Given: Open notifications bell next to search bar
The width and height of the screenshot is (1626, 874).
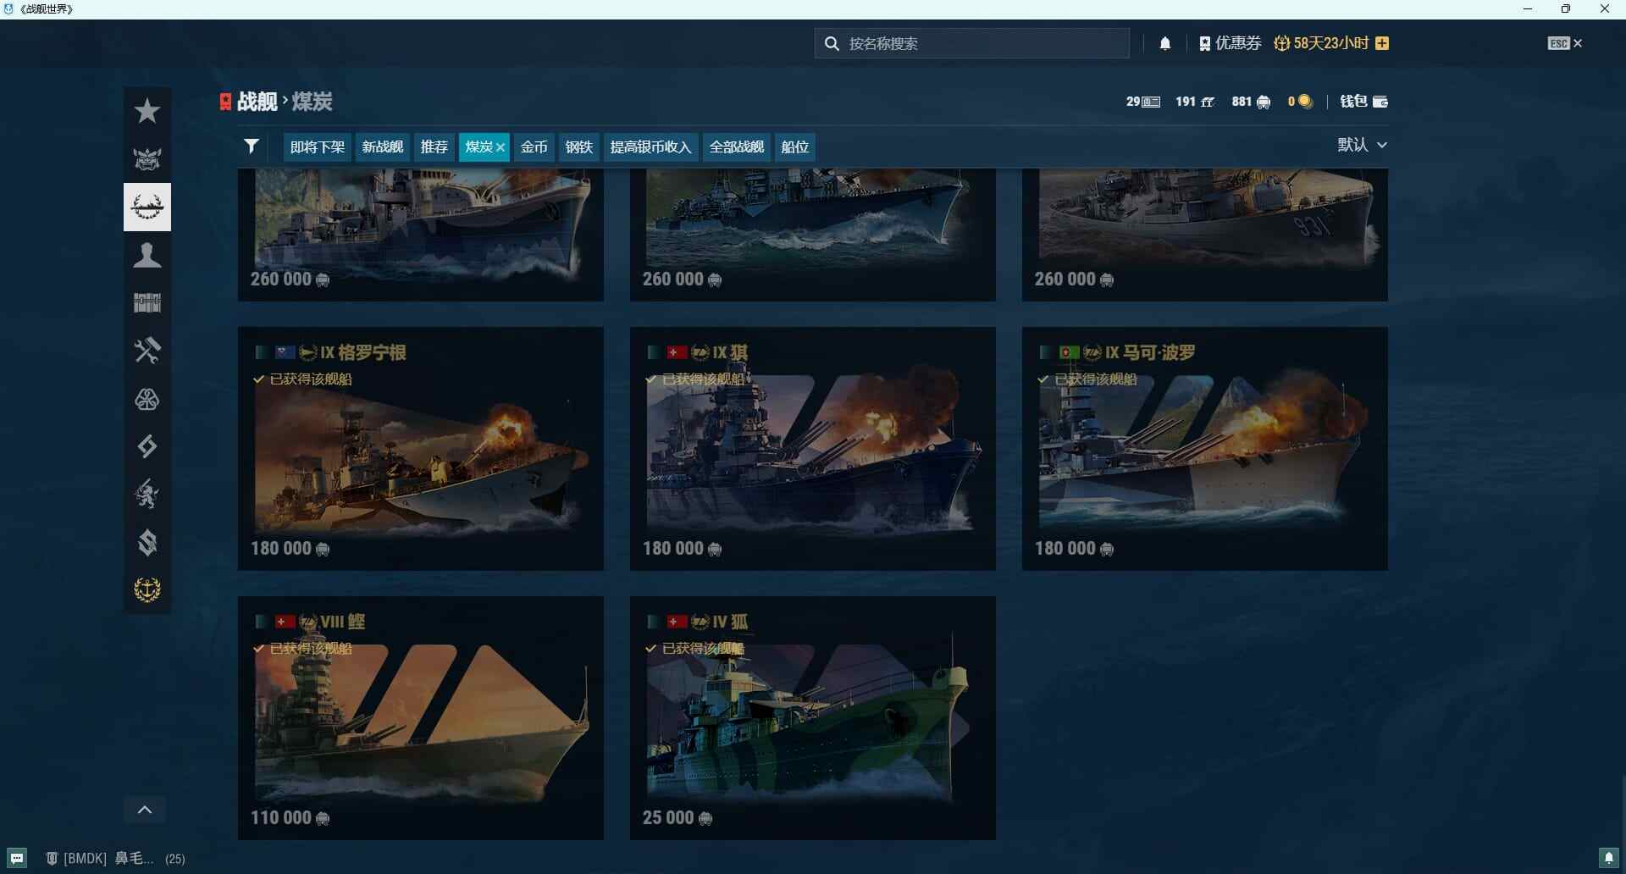Looking at the screenshot, I should coord(1165,43).
